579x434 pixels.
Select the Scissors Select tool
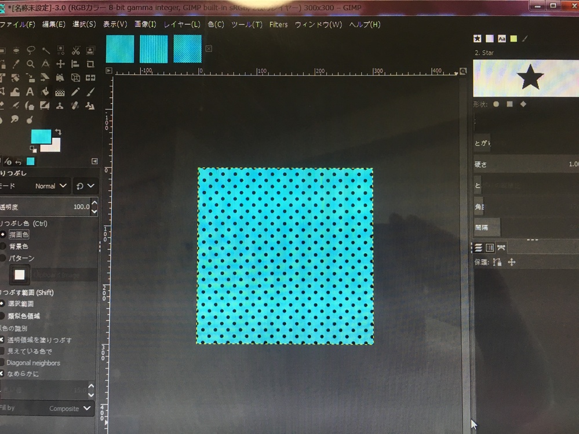[x=75, y=50]
